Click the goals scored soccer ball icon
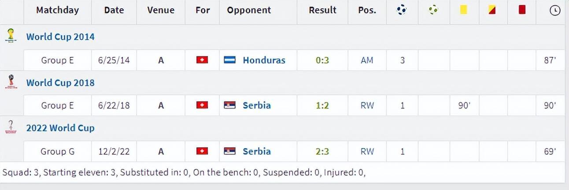Viewport: 569px width, 190px height. 402,10
